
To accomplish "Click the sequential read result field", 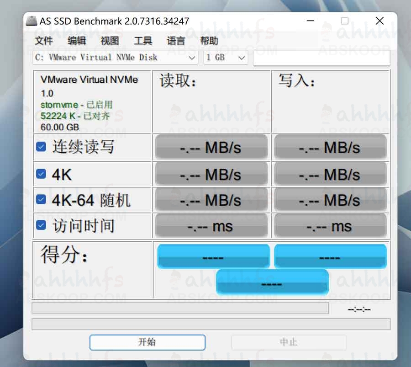I will point(211,146).
